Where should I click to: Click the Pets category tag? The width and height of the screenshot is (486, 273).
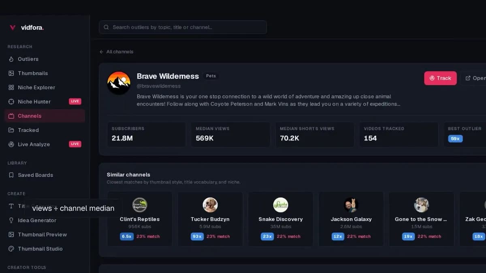pos(211,76)
